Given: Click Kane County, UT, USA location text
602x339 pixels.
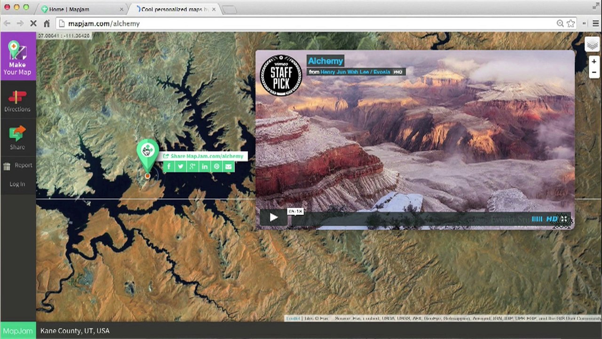Looking at the screenshot, I should coord(75,331).
